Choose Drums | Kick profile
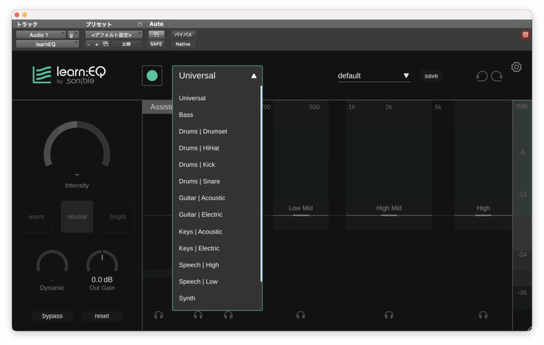Image resolution: width=544 pixels, height=345 pixels. click(x=217, y=165)
